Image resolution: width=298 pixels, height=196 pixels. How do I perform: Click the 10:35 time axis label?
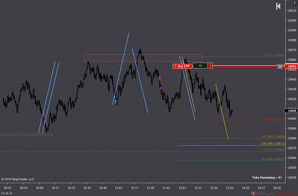(x=87, y=188)
